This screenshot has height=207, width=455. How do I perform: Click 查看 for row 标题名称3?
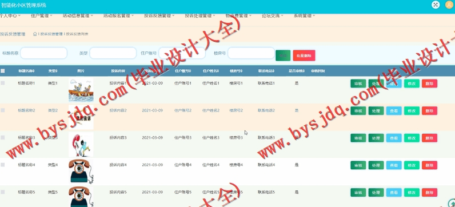coord(394,138)
